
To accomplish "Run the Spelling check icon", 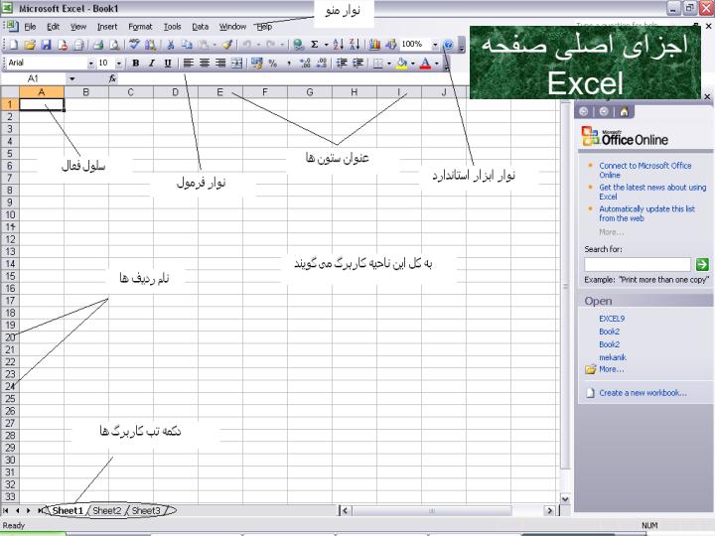I will coord(134,45).
